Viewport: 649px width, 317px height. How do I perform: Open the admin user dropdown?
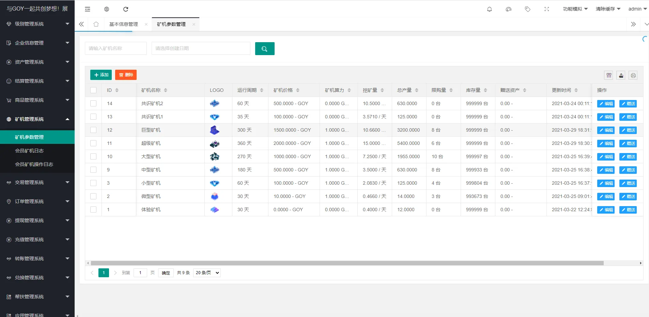(637, 9)
